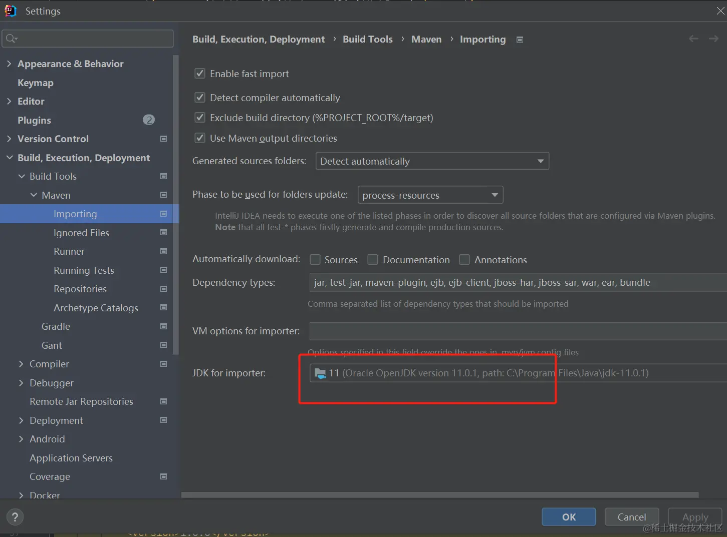Image resolution: width=727 pixels, height=537 pixels.
Task: Click project-level icon next to Version Control
Action: 163,139
